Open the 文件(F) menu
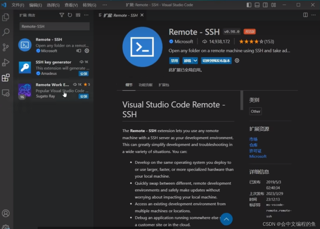The width and height of the screenshot is (320, 229). [x=18, y=5]
